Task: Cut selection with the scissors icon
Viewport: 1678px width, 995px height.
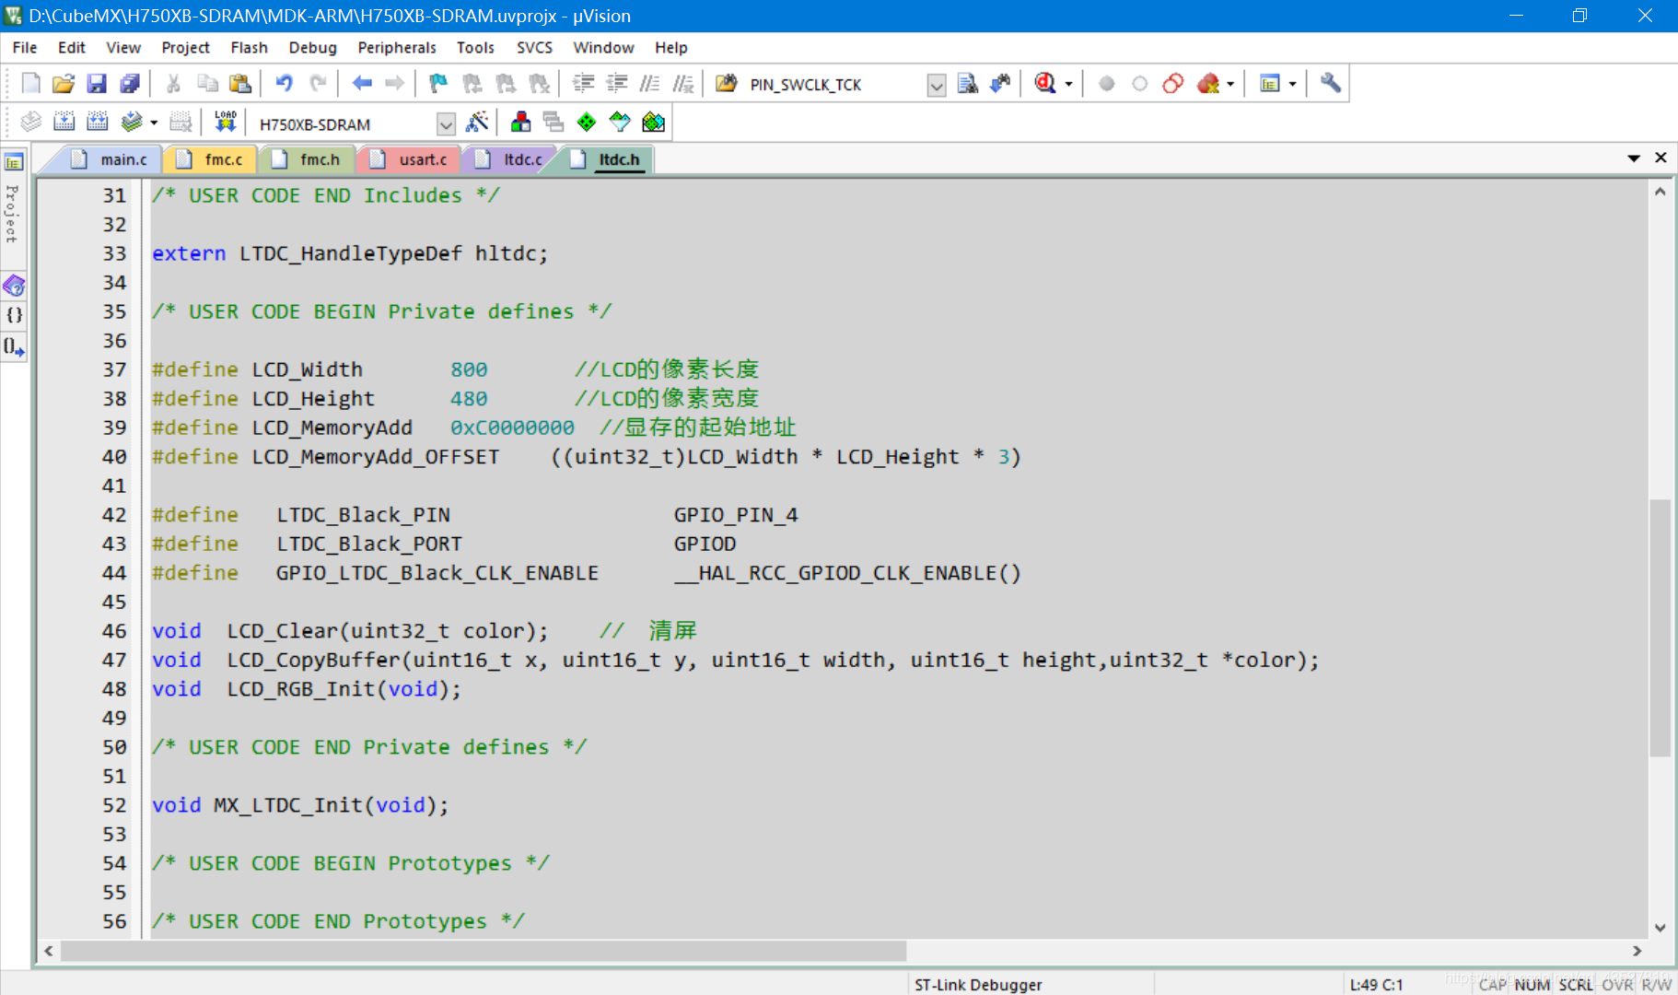Action: coord(173,84)
